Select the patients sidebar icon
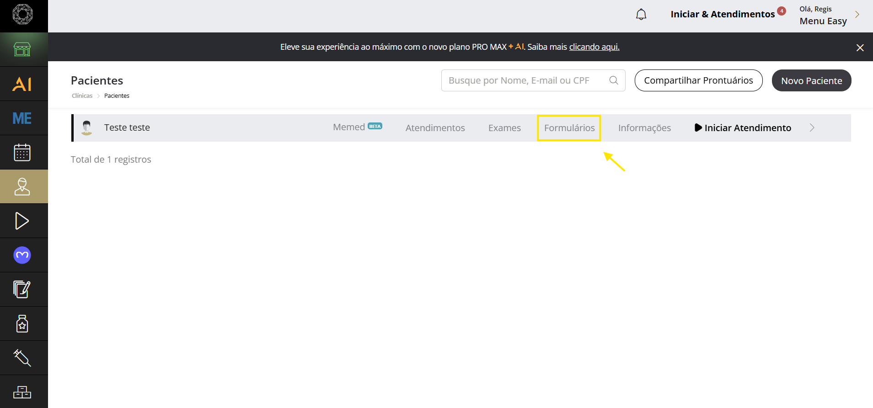The height and width of the screenshot is (408, 873). (22, 187)
